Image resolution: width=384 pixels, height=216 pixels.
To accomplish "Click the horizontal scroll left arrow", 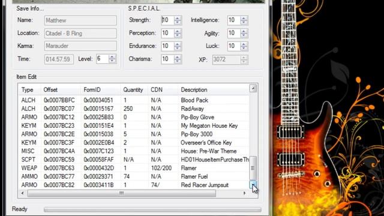I will [23, 193].
